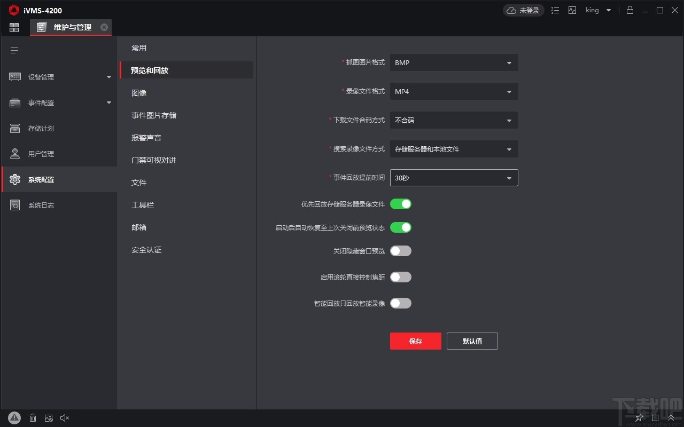Restore defaults with 默认值 button
The height and width of the screenshot is (427, 684).
[x=472, y=341]
